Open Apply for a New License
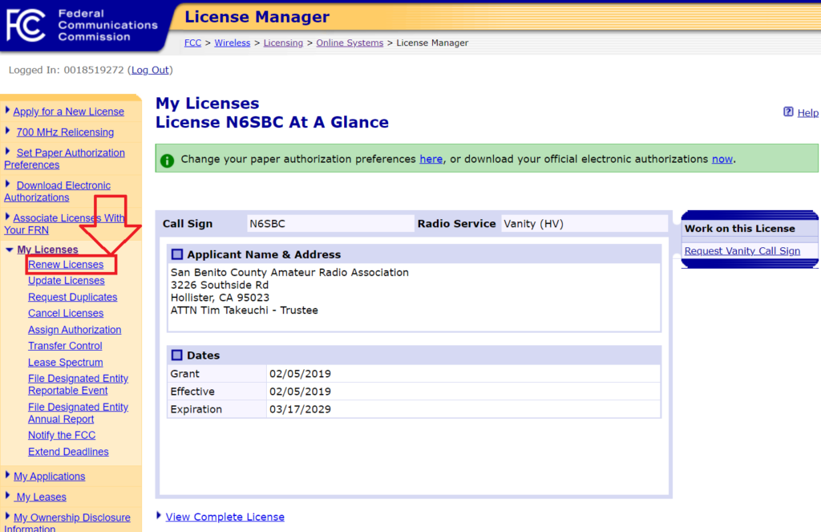This screenshot has width=821, height=532. coord(69,112)
